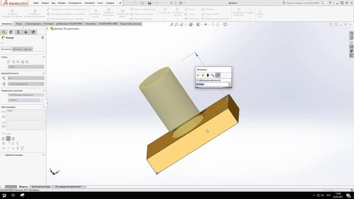Open File Explorer icon in right task pane
Image resolution: width=354 pixels, height=199 pixels.
pos(352,42)
